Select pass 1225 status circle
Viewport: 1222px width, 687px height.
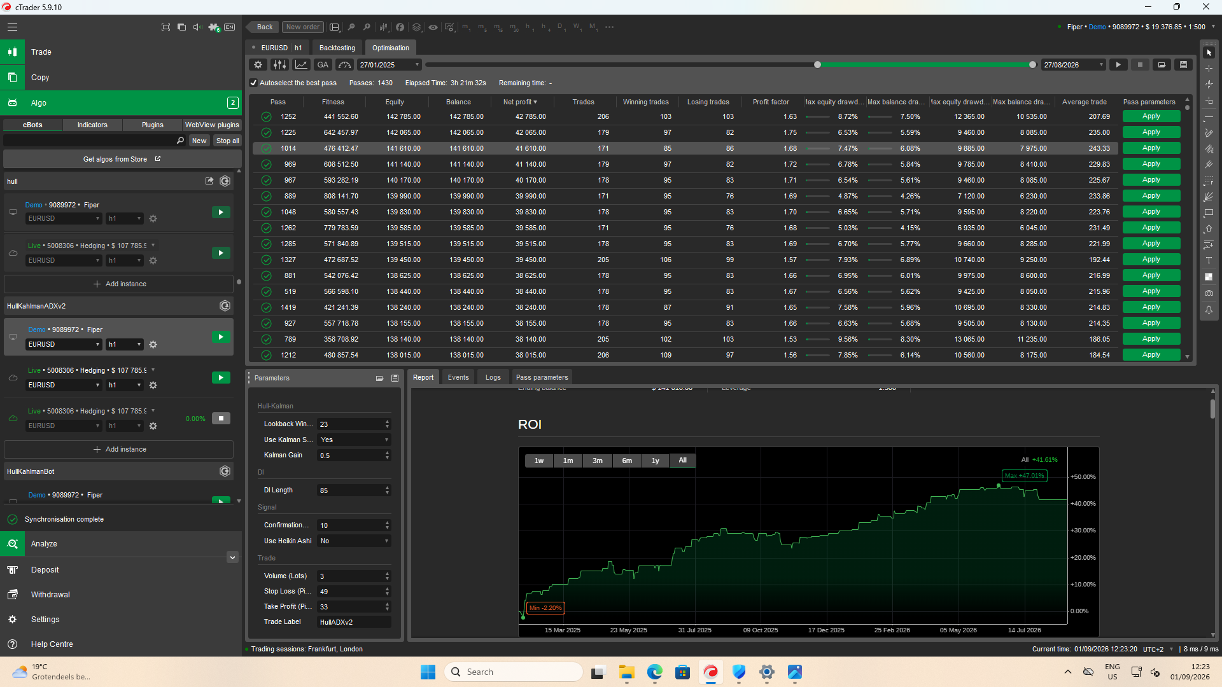coord(266,133)
